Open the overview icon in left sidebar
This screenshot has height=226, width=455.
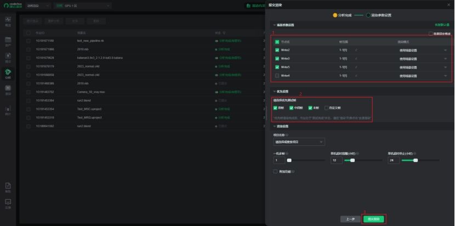8,20
